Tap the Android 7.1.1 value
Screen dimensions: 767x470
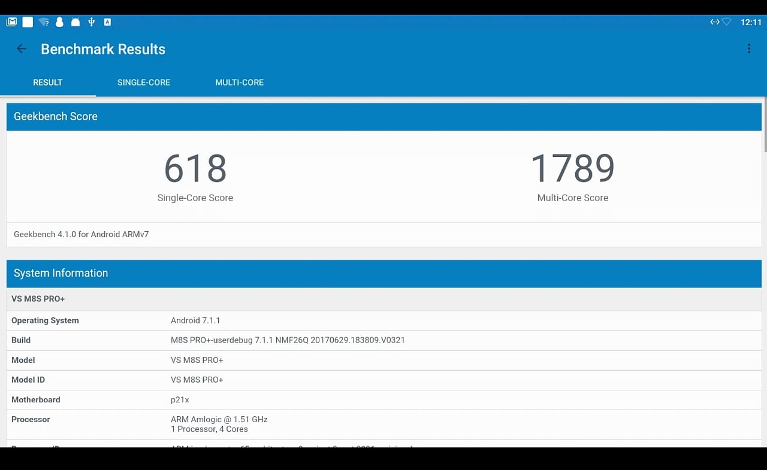click(195, 320)
